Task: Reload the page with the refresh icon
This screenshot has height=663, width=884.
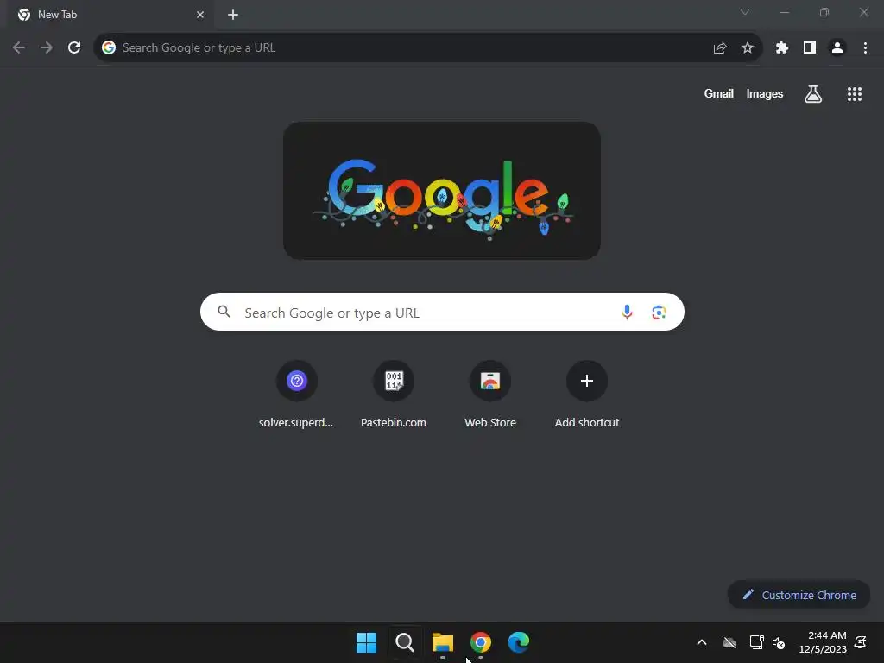Action: [74, 48]
